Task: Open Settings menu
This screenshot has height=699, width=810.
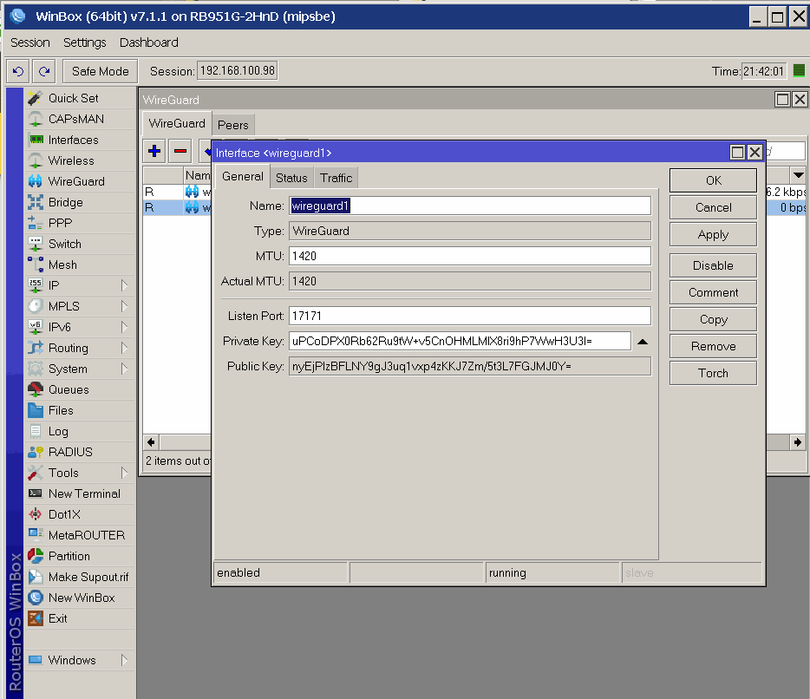Action: 85,42
